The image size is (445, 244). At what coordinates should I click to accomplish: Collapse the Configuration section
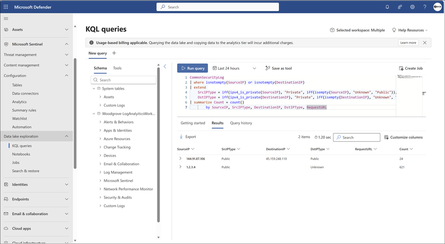click(66, 75)
